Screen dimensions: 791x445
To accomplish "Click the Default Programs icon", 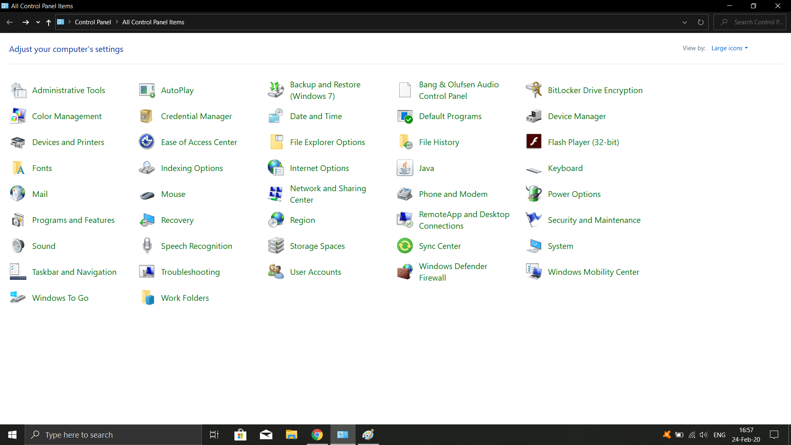I will 405,116.
